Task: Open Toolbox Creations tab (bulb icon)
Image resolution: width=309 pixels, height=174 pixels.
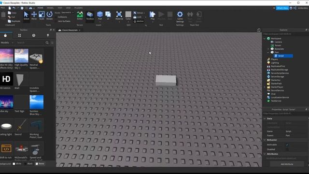Action: tap(48, 35)
